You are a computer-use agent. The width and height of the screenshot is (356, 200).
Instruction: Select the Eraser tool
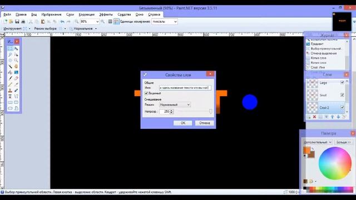click(16, 78)
